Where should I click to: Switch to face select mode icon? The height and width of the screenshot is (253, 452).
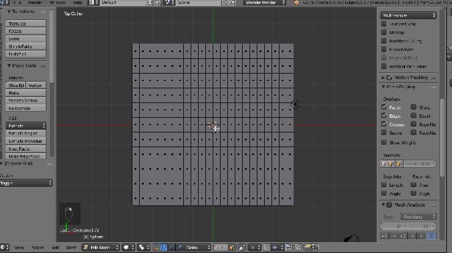pyautogui.click(x=232, y=247)
